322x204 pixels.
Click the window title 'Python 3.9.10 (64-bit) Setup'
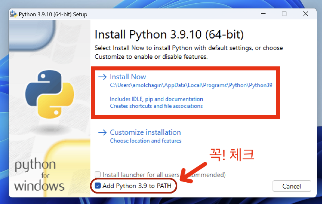[x=53, y=14]
